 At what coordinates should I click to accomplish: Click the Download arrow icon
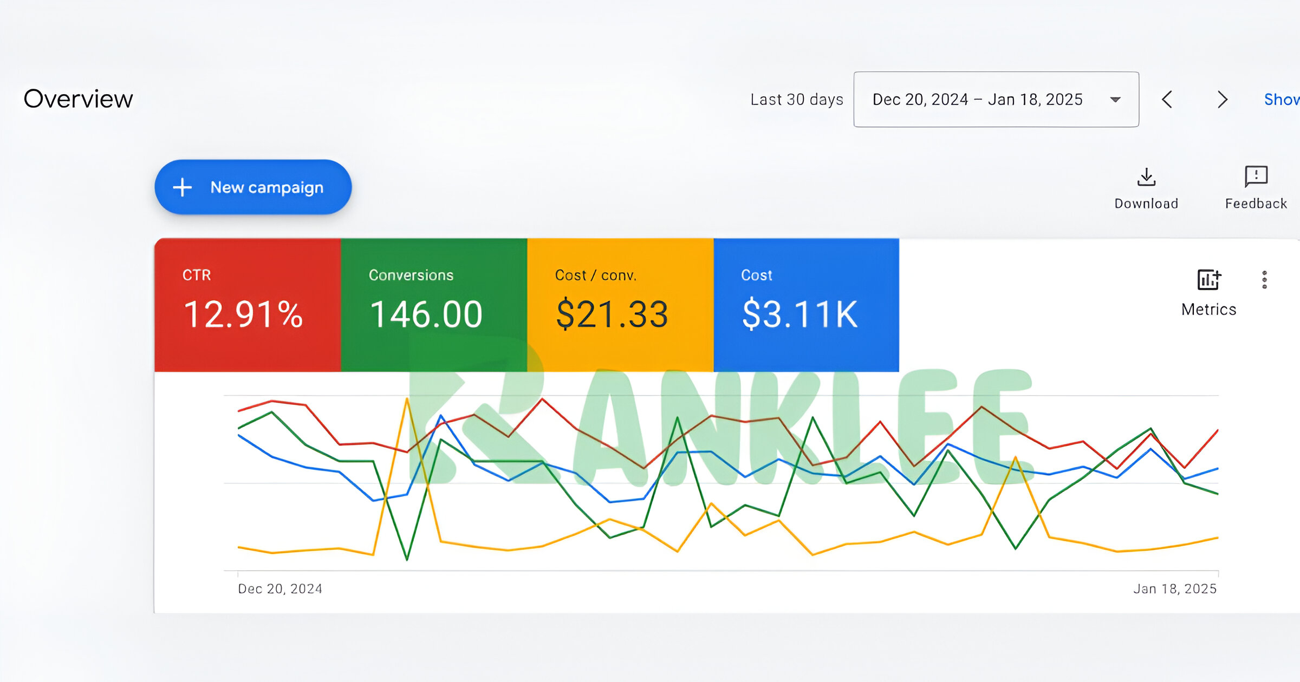click(x=1146, y=177)
